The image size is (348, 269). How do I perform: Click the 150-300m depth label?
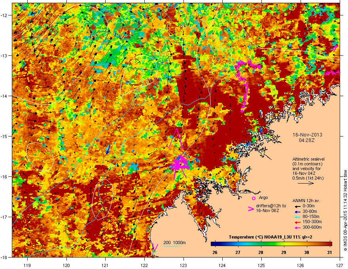pos(312,222)
